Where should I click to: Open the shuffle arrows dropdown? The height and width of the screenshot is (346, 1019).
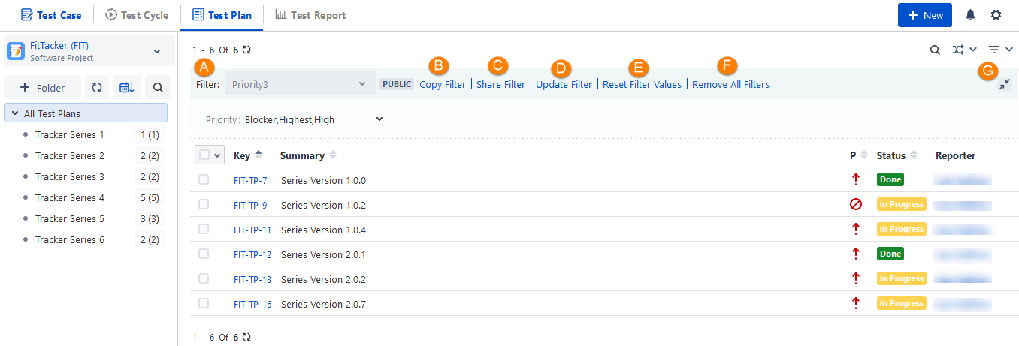click(x=964, y=50)
